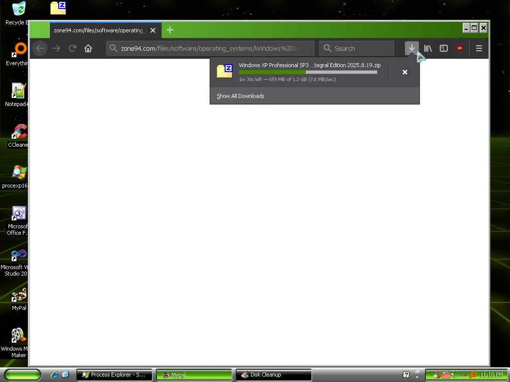Select the Notepad++ desktop shortcut
510x382 pixels.
(x=16, y=95)
